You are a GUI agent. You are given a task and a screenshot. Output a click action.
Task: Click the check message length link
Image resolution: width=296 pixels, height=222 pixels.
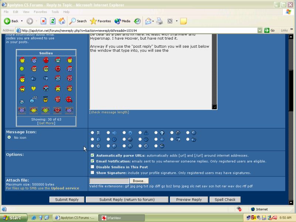tap(109, 112)
